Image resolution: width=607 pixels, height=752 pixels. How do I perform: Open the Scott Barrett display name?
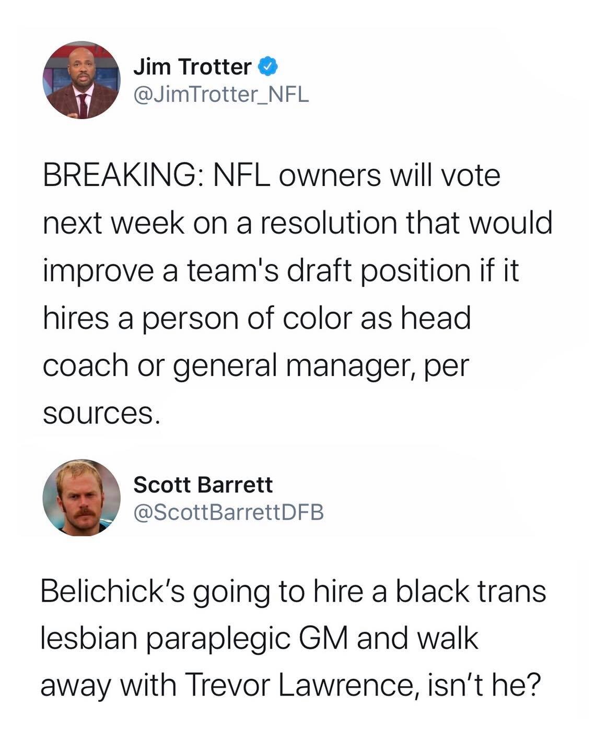pos(203,485)
